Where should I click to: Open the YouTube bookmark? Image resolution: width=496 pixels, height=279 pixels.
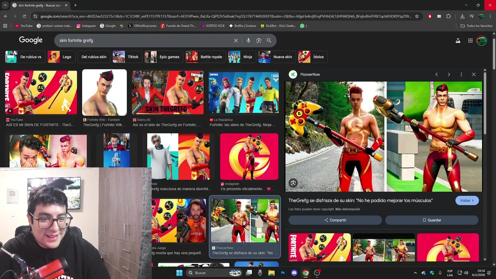click(24, 26)
